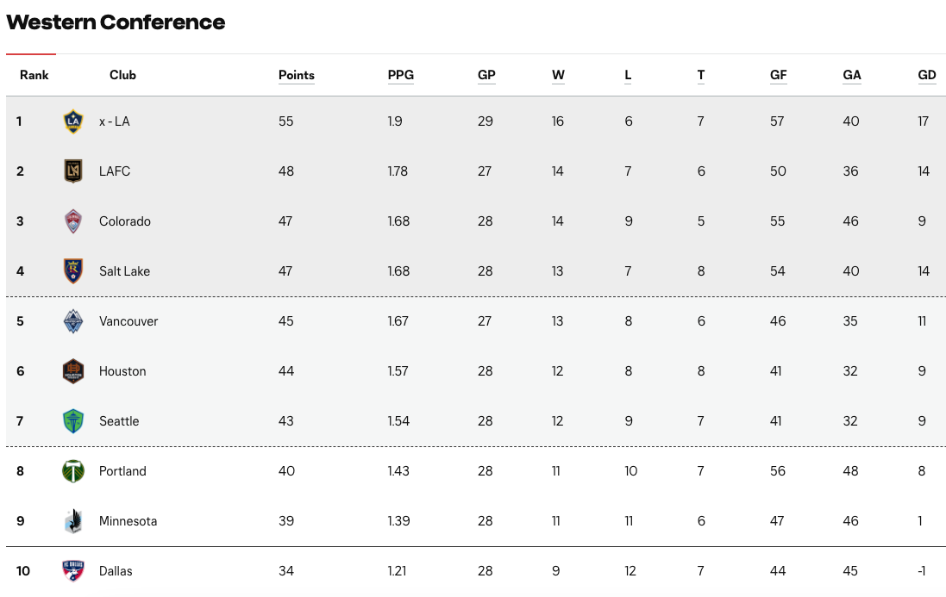
Task: Click the Seattle Sounders logo
Action: [x=73, y=421]
